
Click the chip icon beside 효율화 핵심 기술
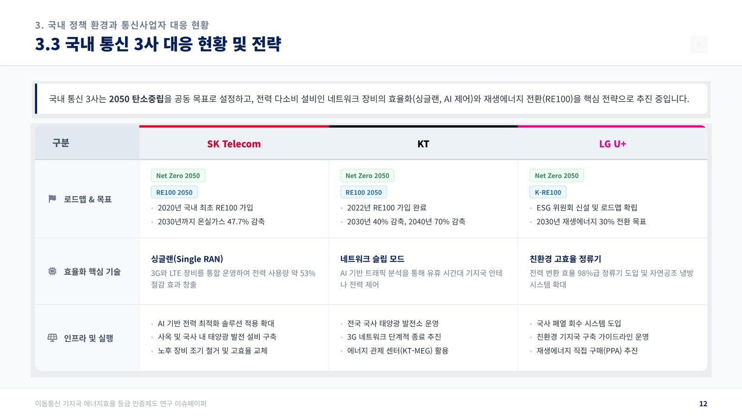click(x=52, y=271)
